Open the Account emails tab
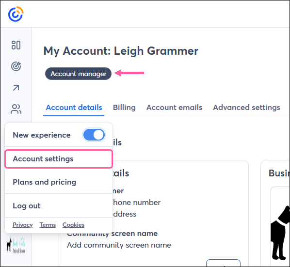The height and width of the screenshot is (267, 290). tap(174, 108)
